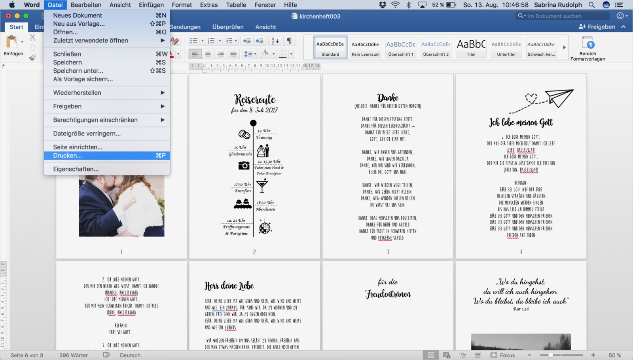Open the Bereich Formatvorlagen pane
Screen dimensions: 633x360
(588, 48)
